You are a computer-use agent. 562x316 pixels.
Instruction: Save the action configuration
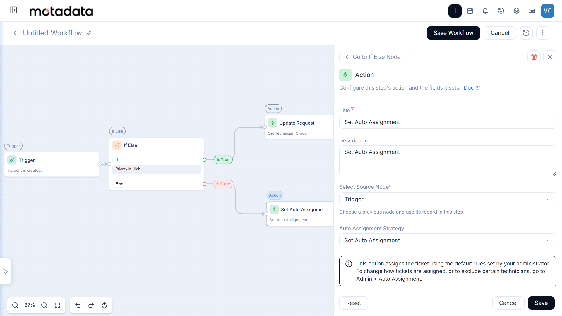click(541, 303)
